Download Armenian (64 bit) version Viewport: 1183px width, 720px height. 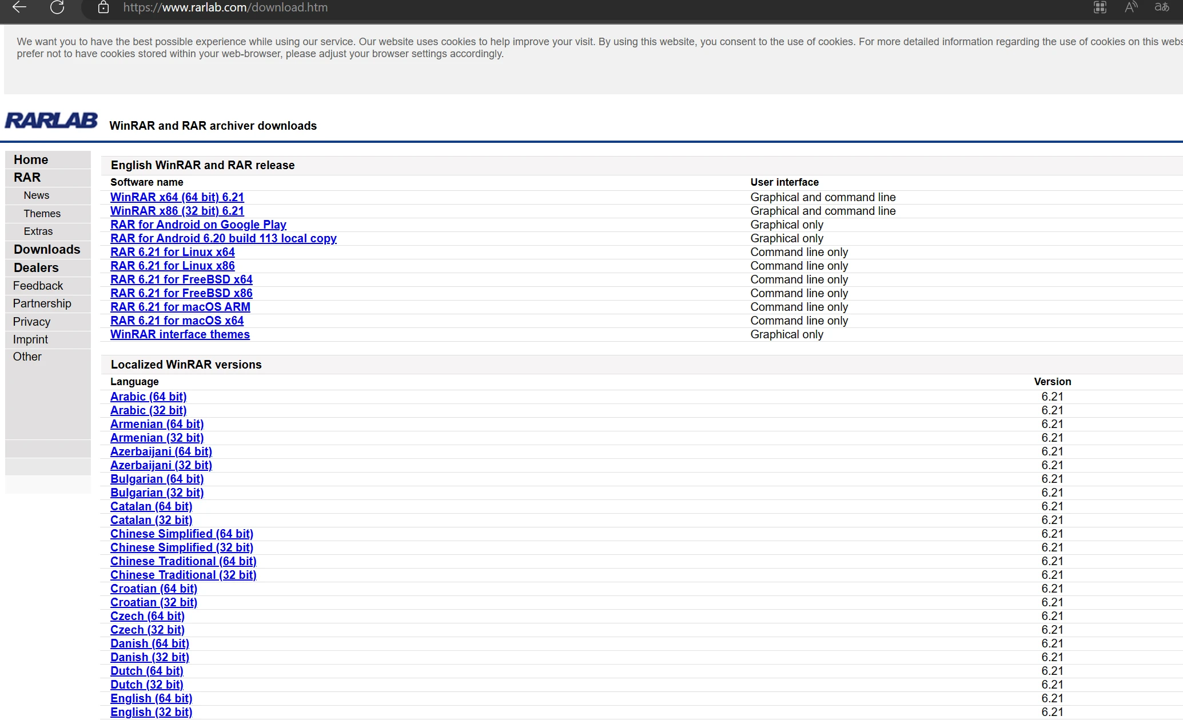click(157, 424)
